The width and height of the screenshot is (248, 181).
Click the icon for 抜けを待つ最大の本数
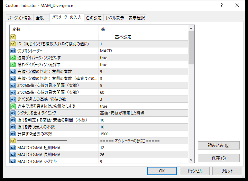13,127
